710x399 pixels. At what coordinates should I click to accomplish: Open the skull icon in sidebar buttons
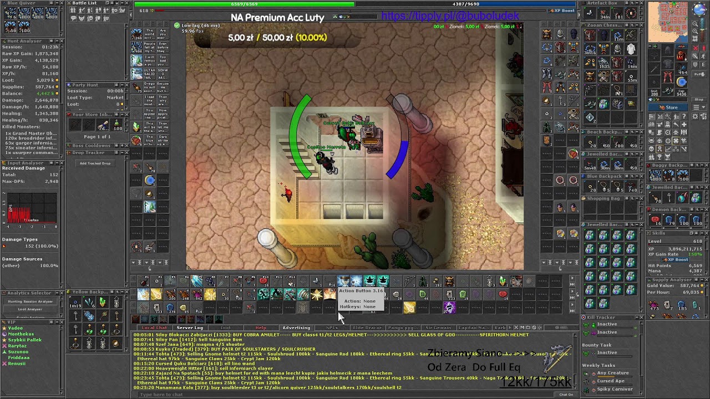pyautogui.click(x=651, y=149)
